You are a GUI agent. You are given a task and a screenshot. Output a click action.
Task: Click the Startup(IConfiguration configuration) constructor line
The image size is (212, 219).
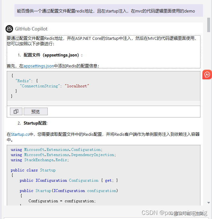click(x=69, y=191)
